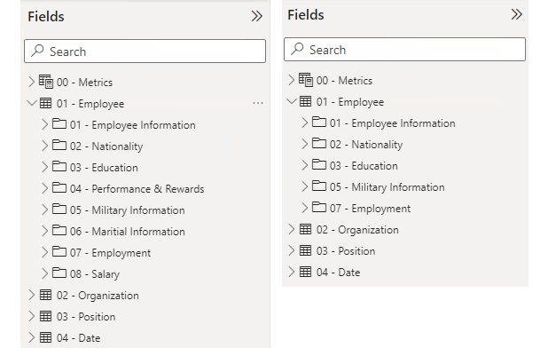Viewport: 548px width, 348px height.
Task: Collapse the right Fields pane with double-arrow icon
Action: tap(516, 14)
